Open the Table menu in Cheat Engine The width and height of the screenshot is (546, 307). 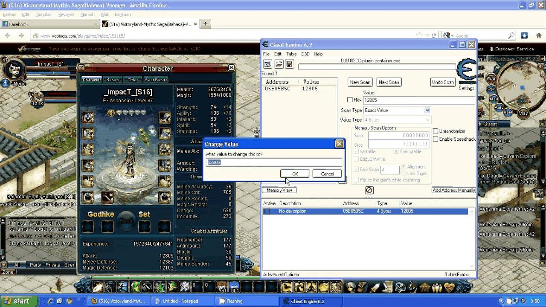[291, 54]
